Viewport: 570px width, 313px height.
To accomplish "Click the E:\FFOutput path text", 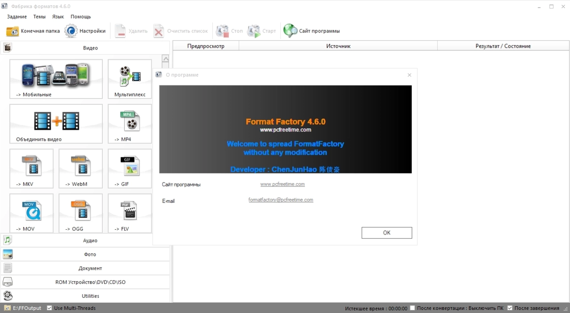I will tap(27, 308).
